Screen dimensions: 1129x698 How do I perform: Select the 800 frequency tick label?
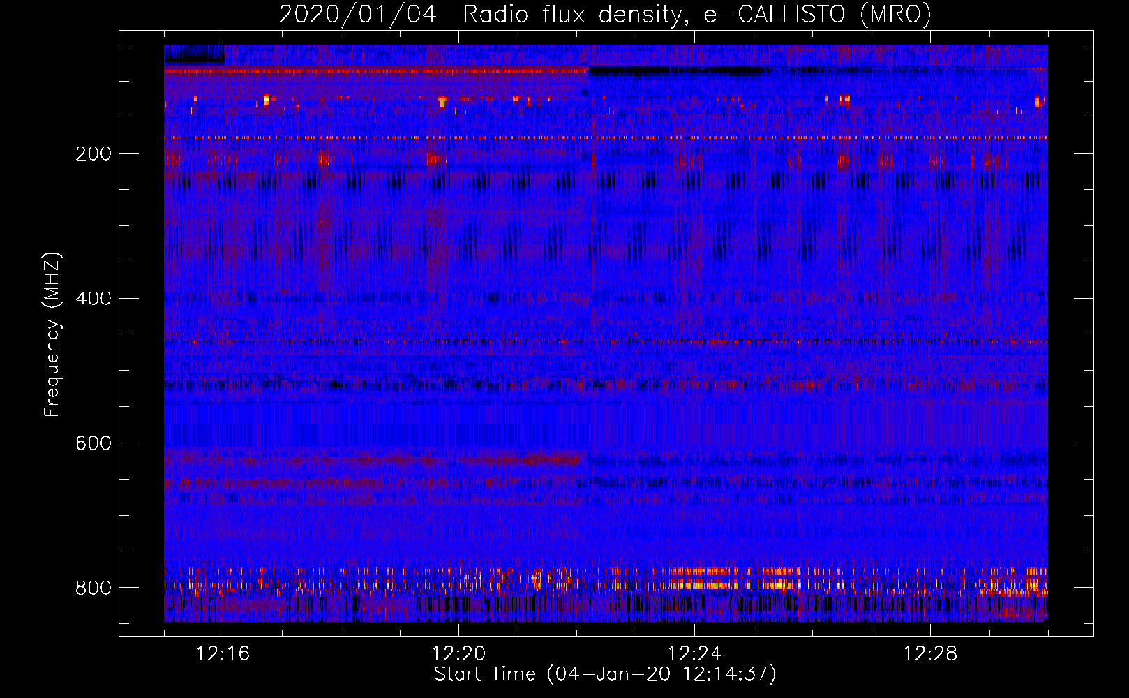(94, 588)
